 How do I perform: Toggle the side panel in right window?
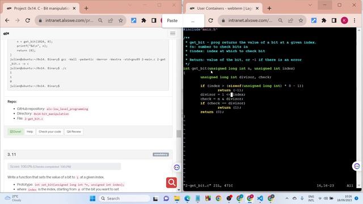[x=334, y=20]
